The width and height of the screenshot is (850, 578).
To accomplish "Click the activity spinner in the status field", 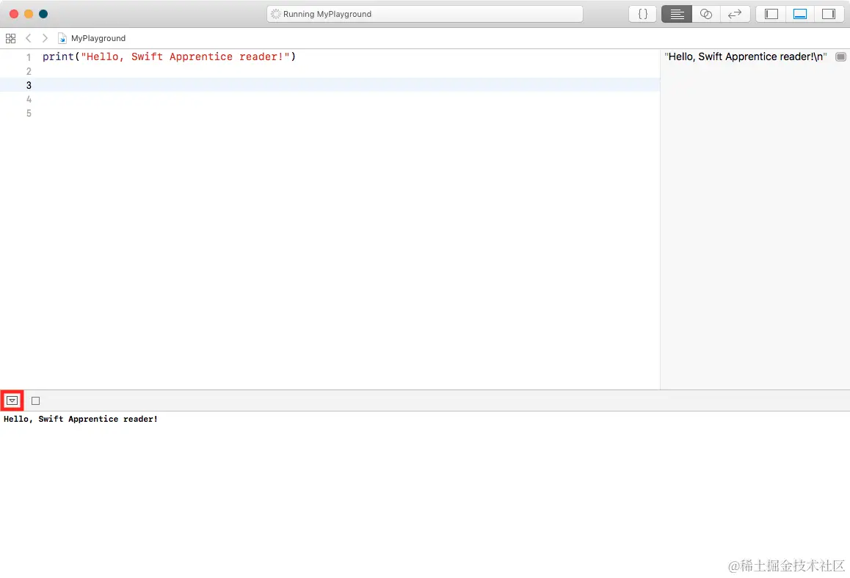I will pos(275,14).
